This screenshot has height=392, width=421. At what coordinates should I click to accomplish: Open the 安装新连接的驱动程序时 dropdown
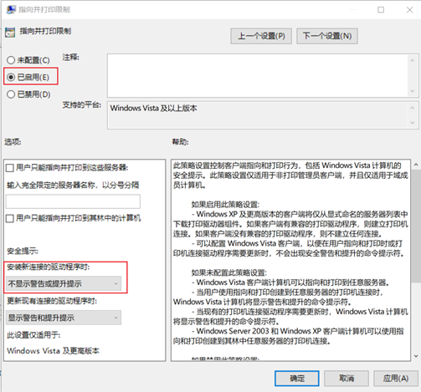tap(64, 283)
